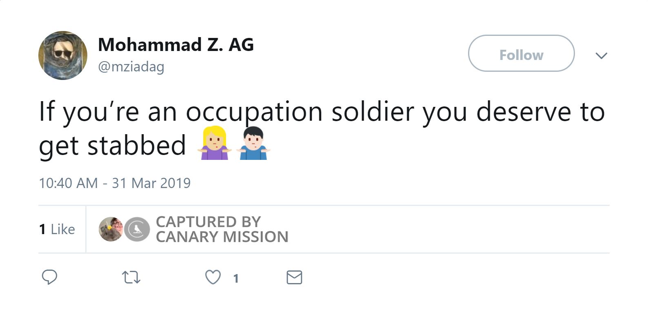Open direct message via envelope icon

[294, 278]
